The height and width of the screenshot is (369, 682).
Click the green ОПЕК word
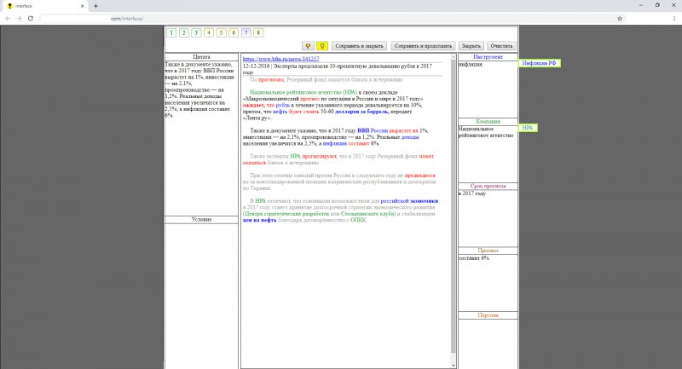coord(358,220)
